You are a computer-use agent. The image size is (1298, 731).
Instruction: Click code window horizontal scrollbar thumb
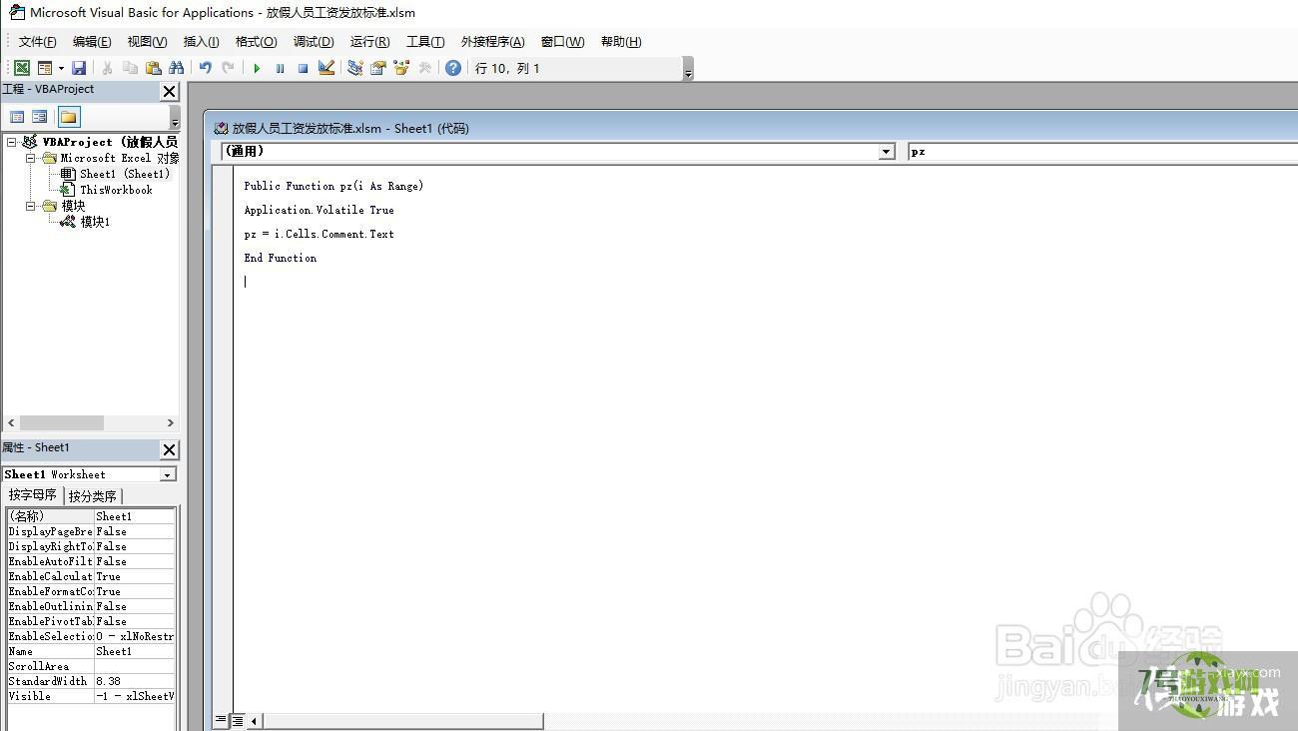(x=402, y=721)
